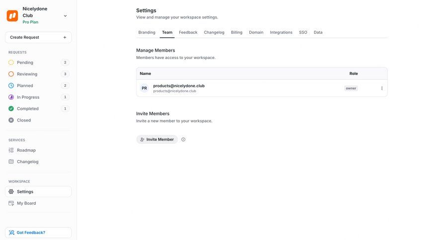Open the Integrations settings tab
Image resolution: width=447 pixels, height=240 pixels.
point(281,32)
